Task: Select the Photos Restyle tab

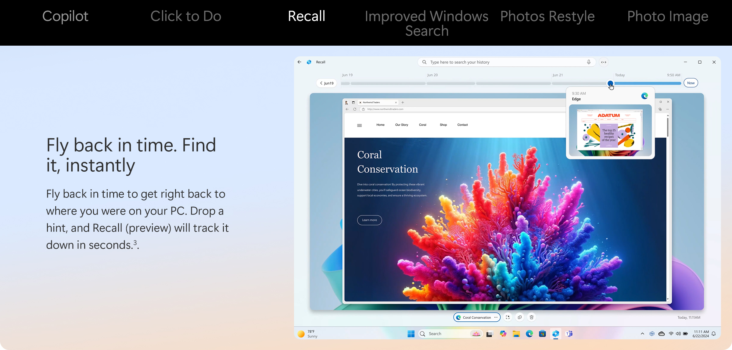Action: (x=547, y=16)
